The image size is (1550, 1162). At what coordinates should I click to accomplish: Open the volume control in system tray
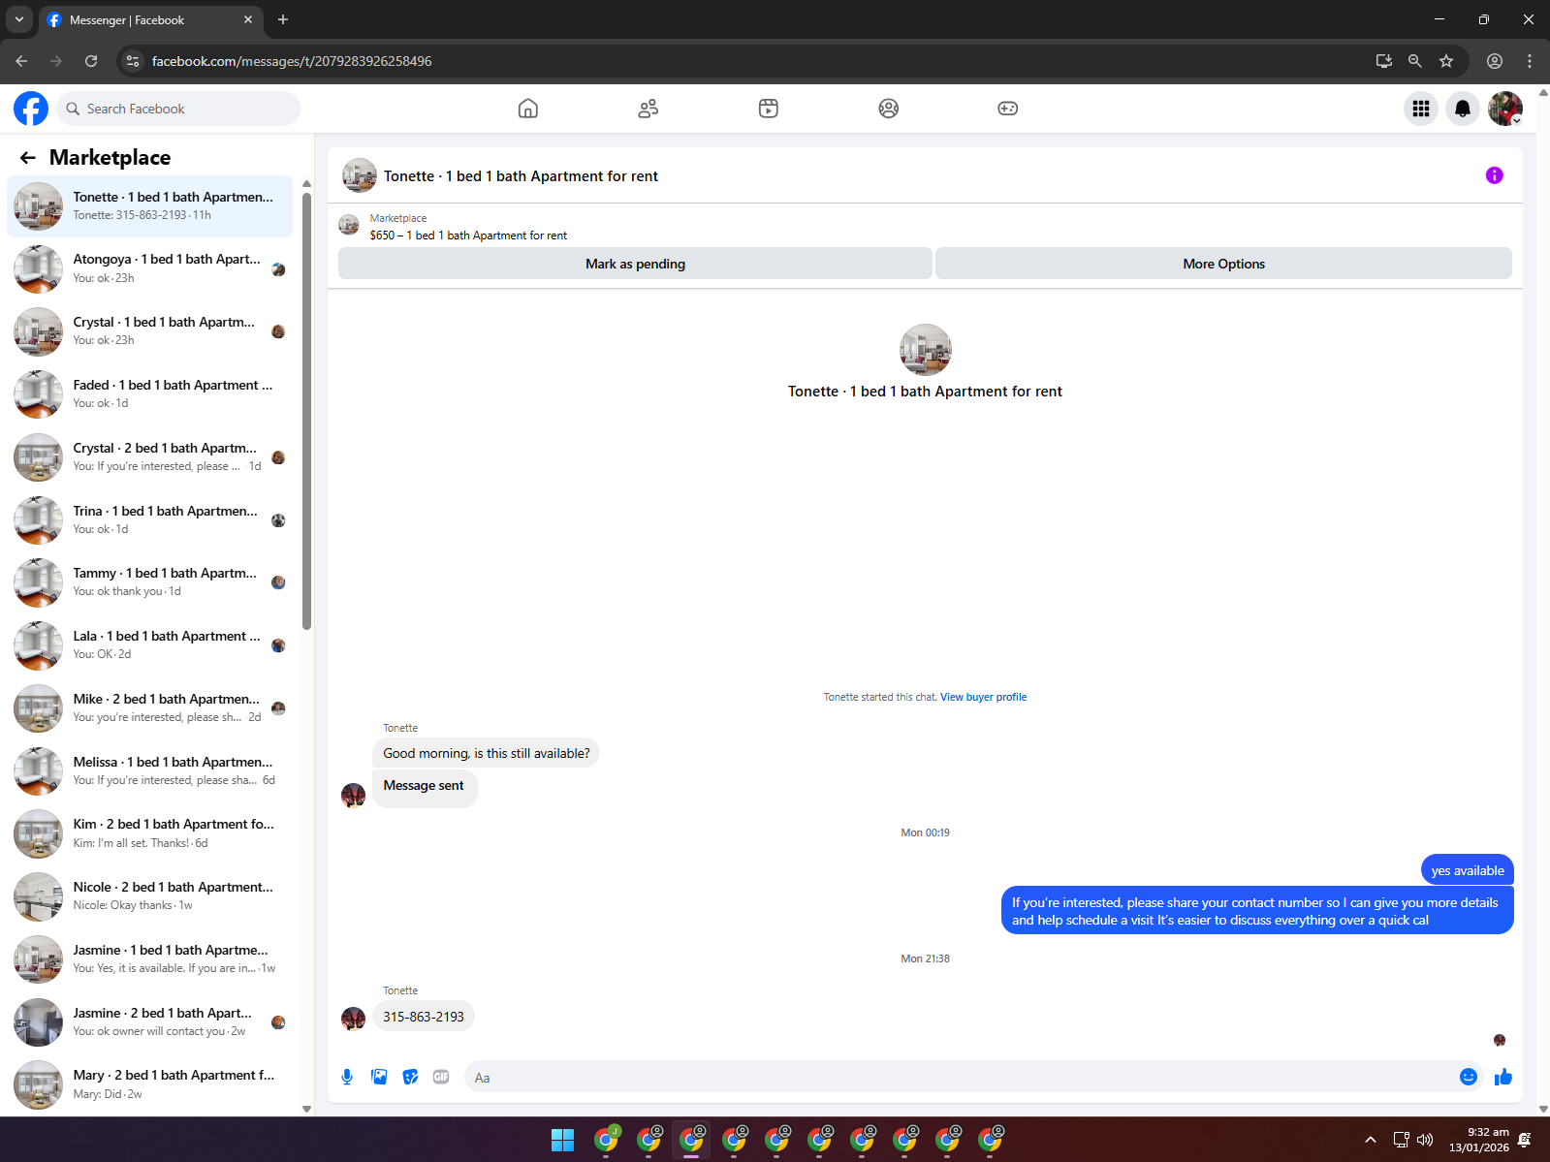[x=1425, y=1140]
